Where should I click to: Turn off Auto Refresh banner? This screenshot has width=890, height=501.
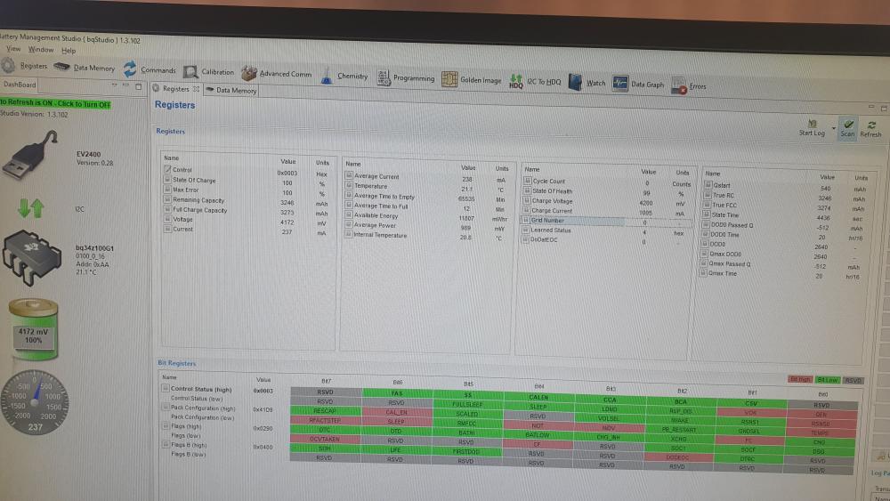coord(55,103)
